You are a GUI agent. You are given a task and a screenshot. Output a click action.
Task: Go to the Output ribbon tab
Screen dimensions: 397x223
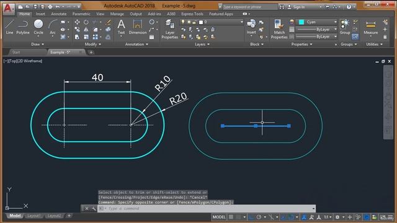[136, 14]
